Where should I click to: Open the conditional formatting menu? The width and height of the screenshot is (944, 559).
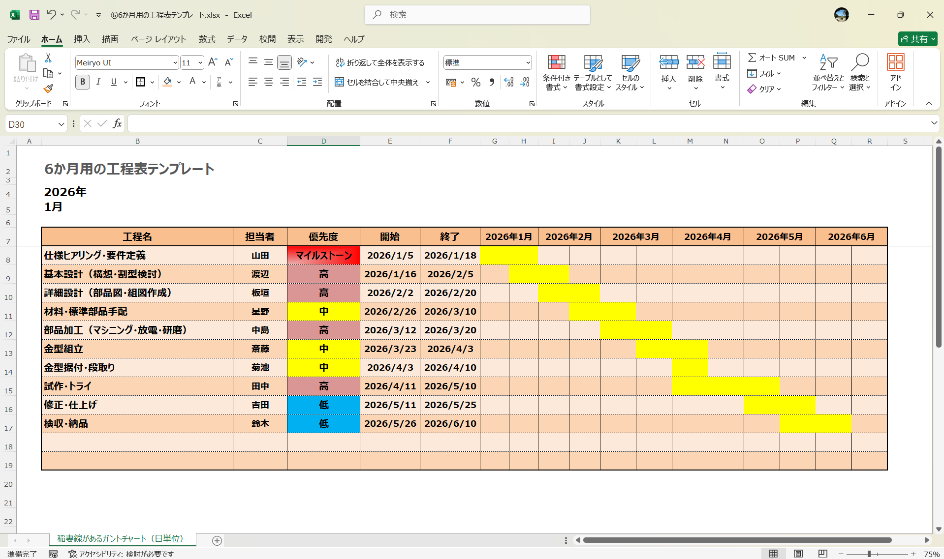pyautogui.click(x=556, y=72)
